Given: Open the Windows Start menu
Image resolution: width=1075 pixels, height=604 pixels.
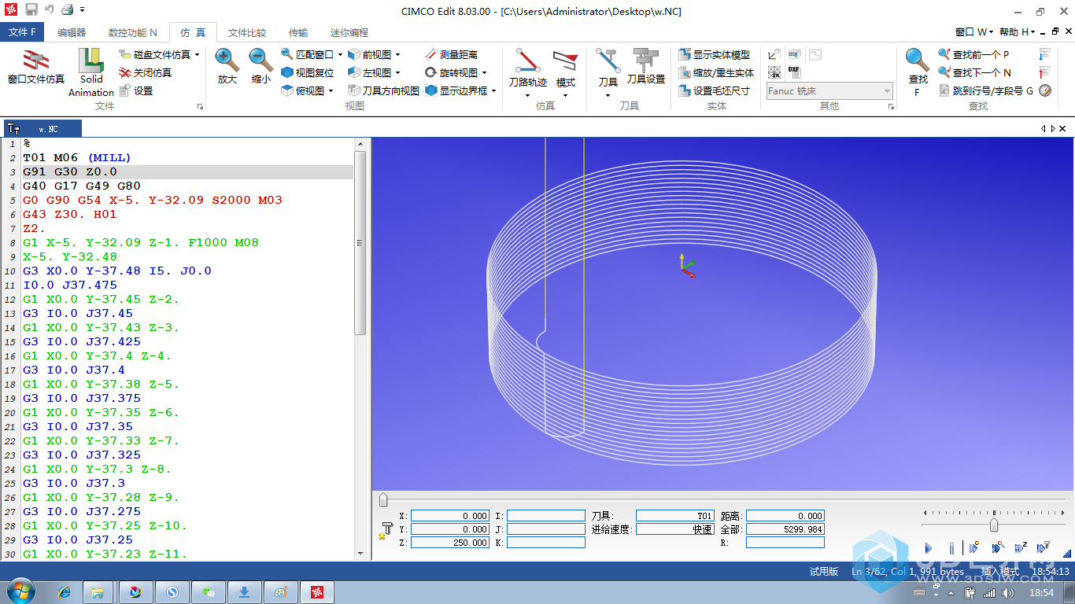Looking at the screenshot, I should click(x=20, y=591).
